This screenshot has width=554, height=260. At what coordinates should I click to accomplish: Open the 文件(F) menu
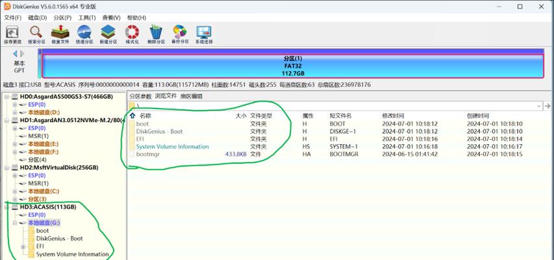[x=13, y=18]
